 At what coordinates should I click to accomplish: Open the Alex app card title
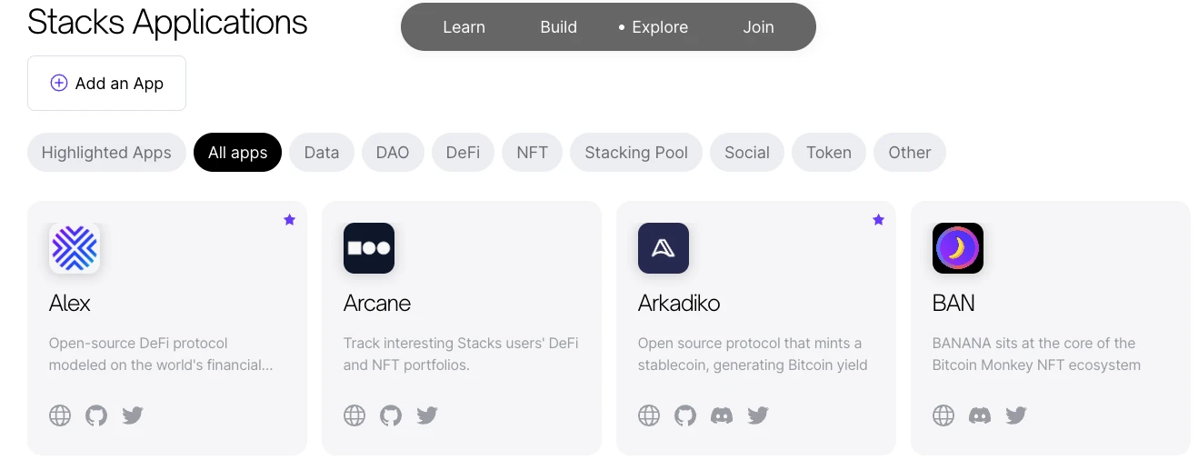point(70,303)
